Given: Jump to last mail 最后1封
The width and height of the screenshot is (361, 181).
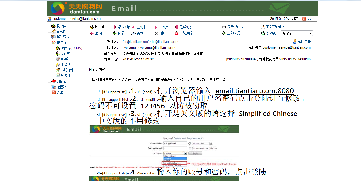Looking at the screenshot, I should pyautogui.click(x=185, y=27).
